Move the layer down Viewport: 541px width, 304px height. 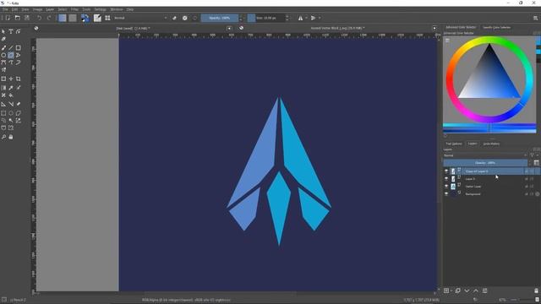click(467, 290)
